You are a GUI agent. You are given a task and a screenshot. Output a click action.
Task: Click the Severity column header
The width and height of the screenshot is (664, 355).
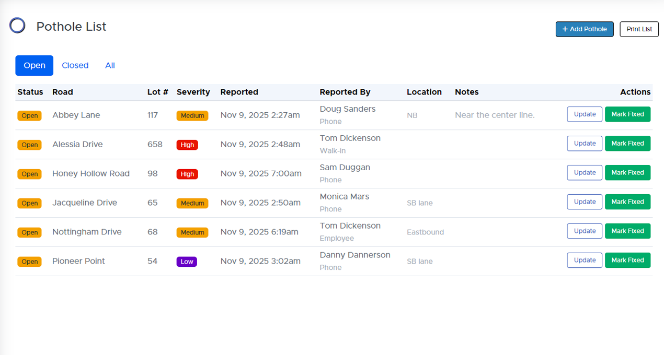[193, 92]
